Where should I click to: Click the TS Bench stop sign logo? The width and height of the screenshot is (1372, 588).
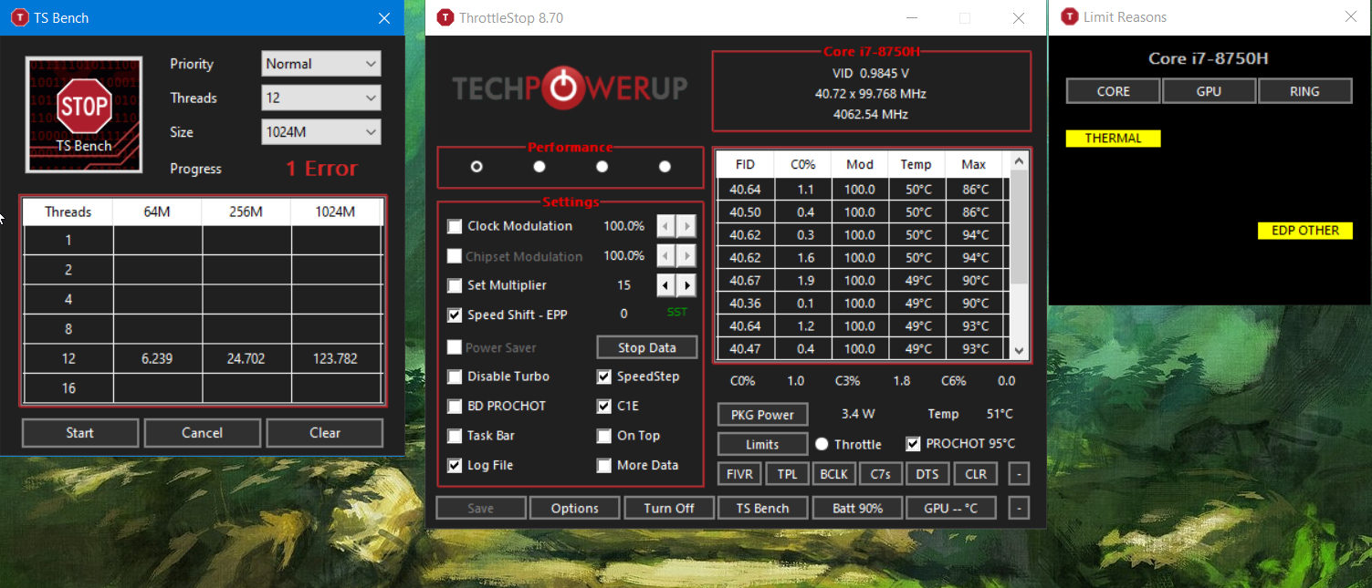(83, 114)
